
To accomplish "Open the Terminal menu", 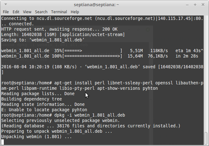I will tap(59, 12).
